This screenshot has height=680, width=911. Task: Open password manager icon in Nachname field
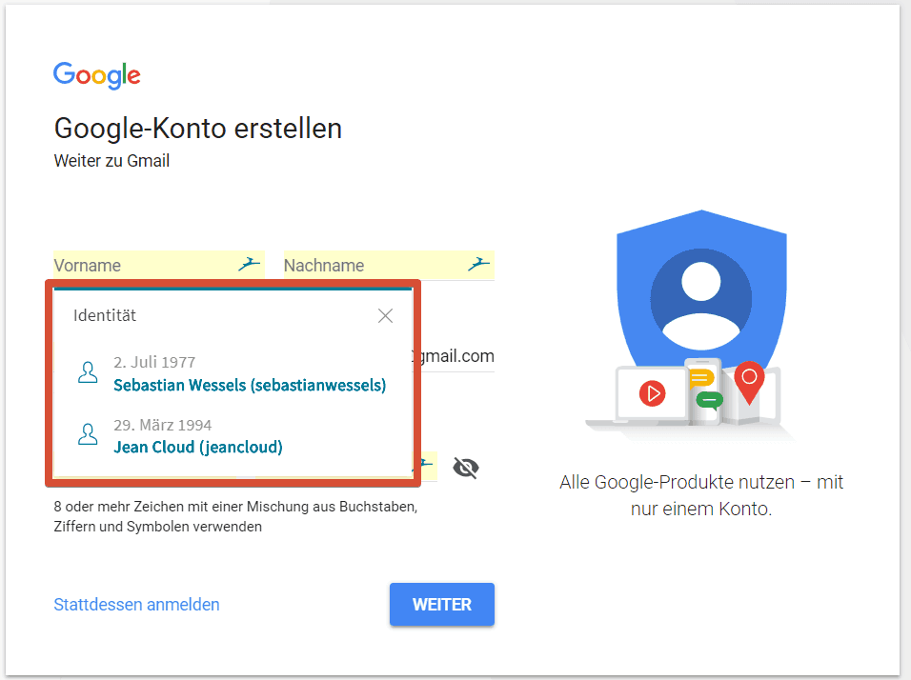click(478, 264)
